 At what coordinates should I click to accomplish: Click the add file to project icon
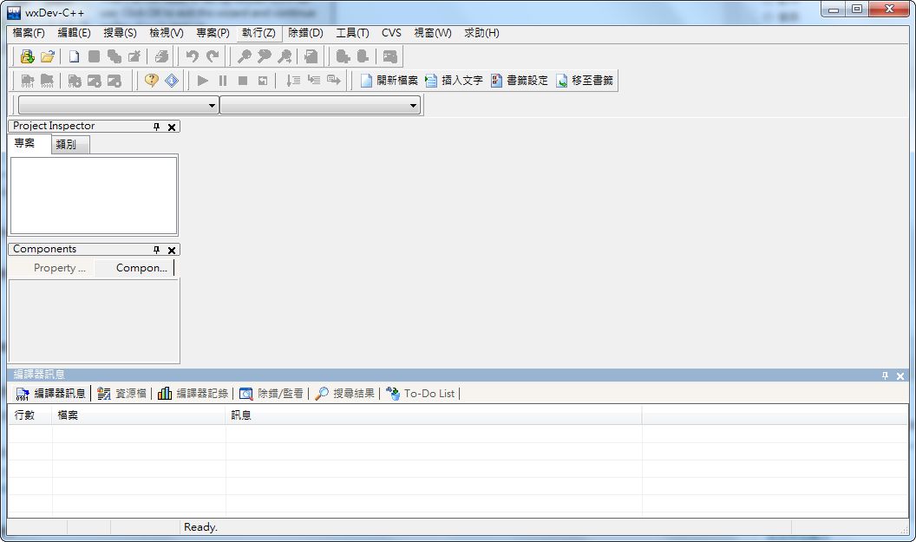tap(343, 56)
